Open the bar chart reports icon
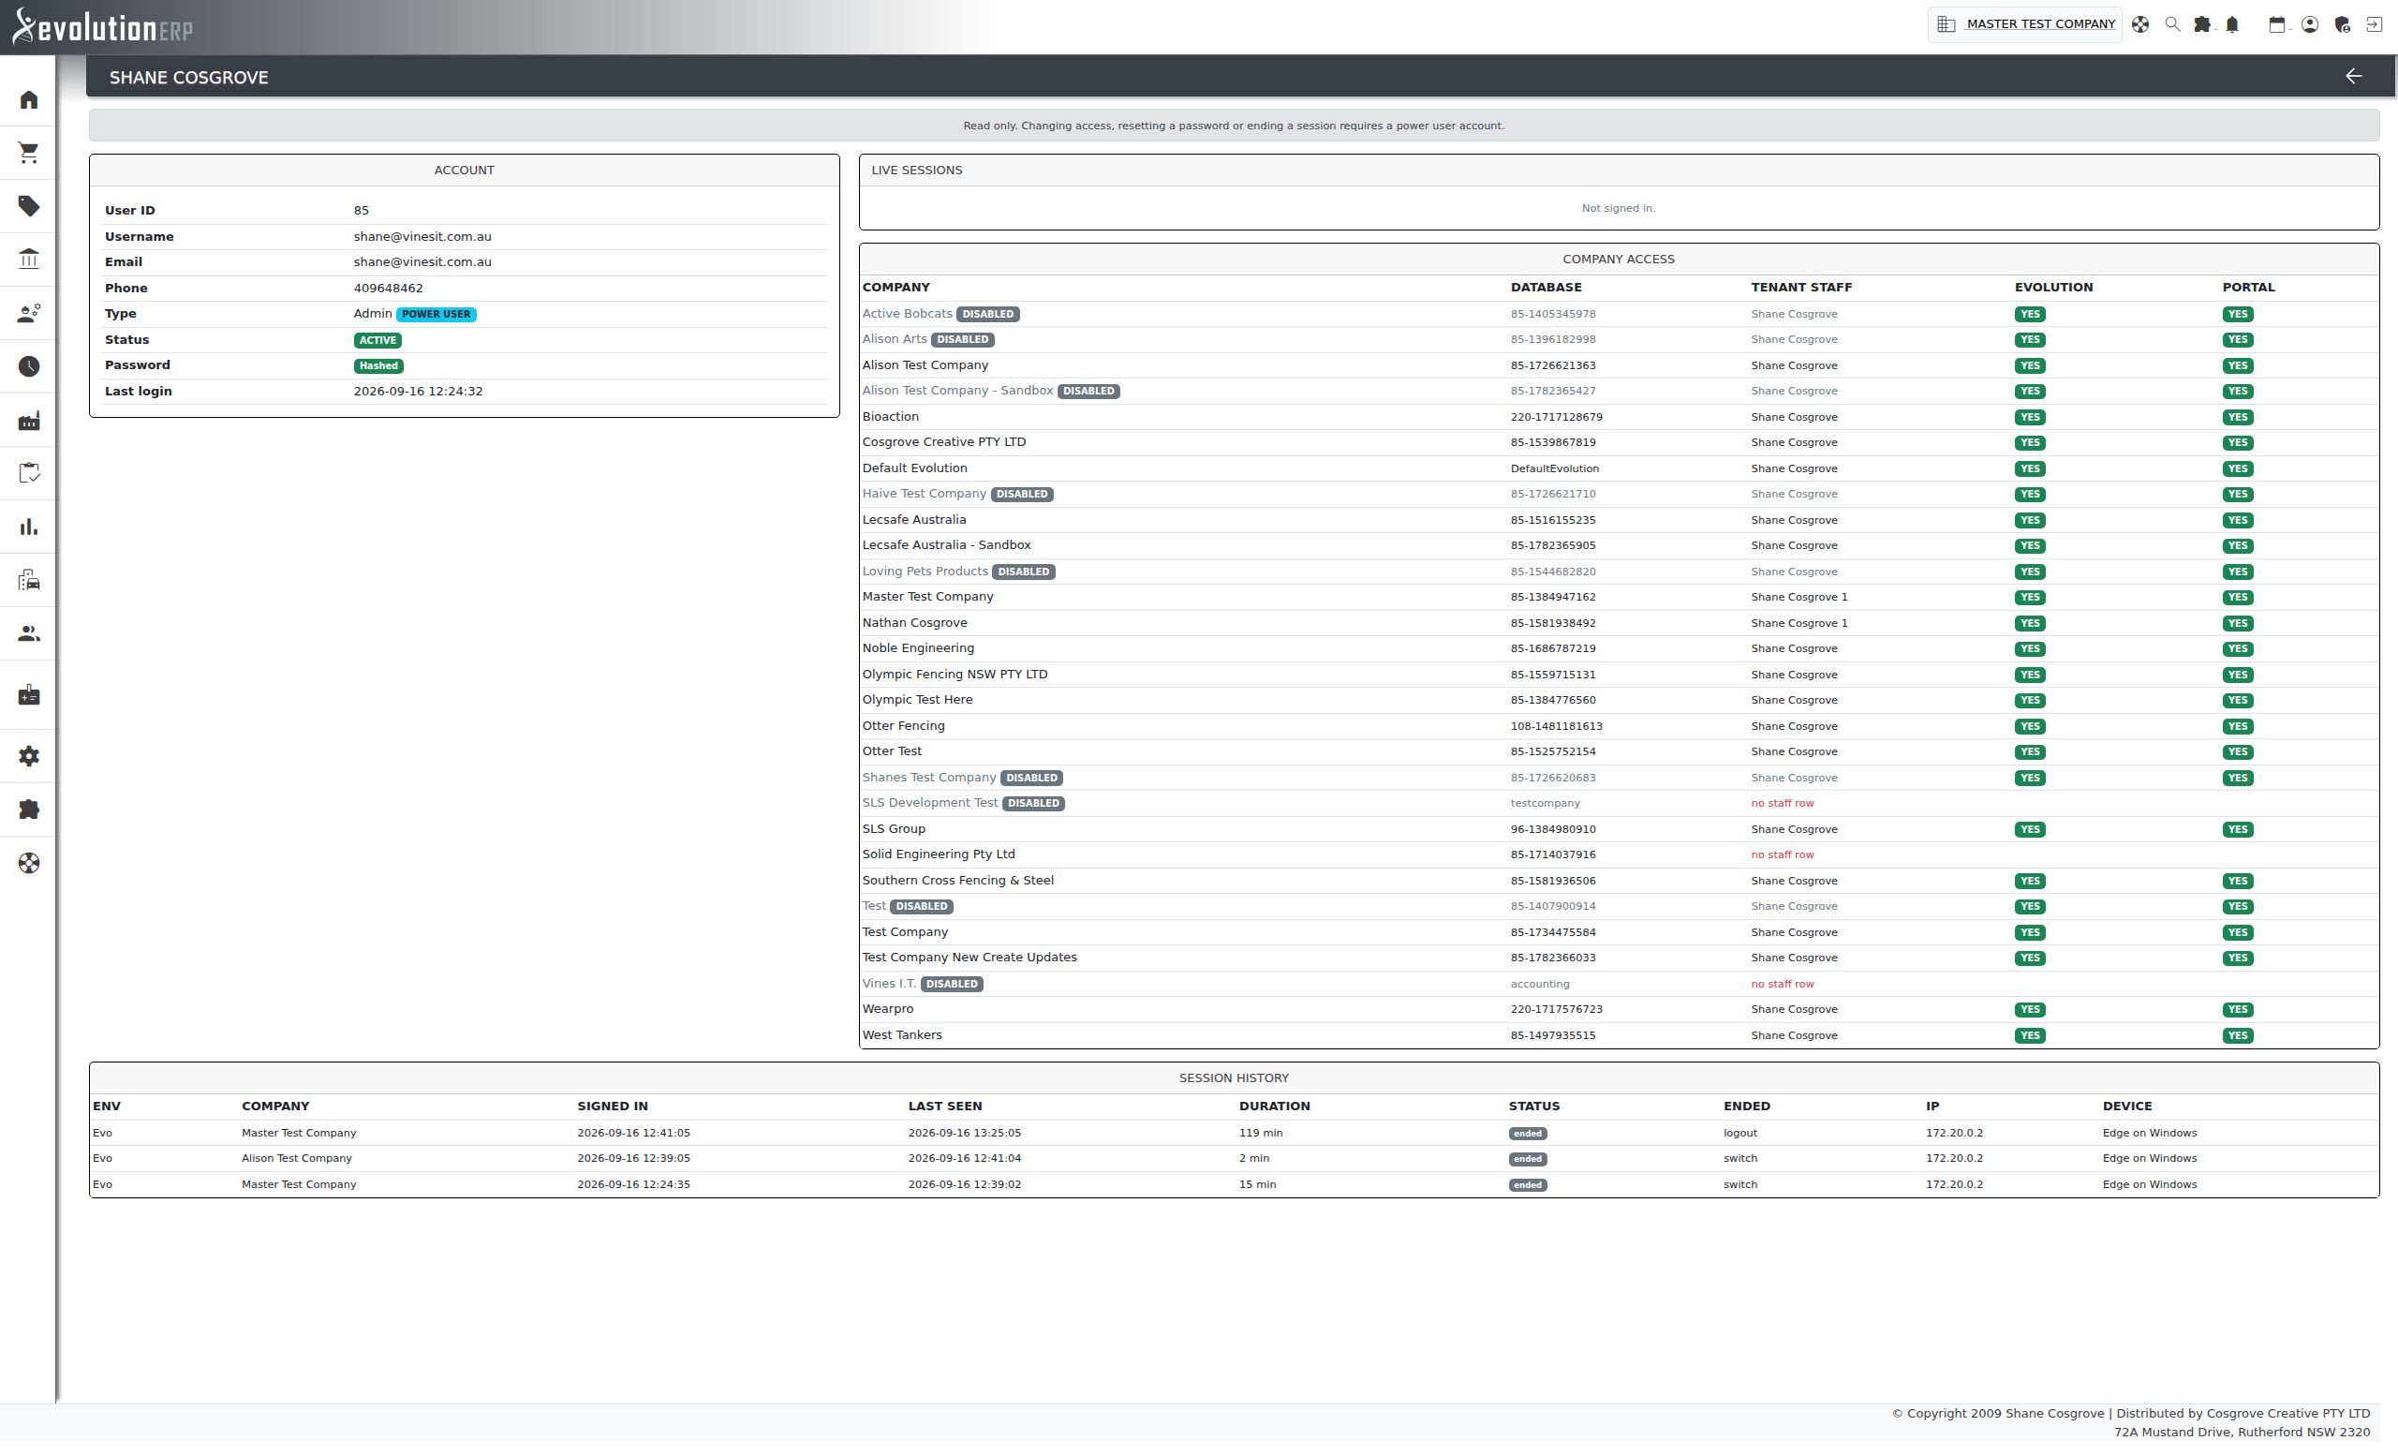 click(x=29, y=527)
